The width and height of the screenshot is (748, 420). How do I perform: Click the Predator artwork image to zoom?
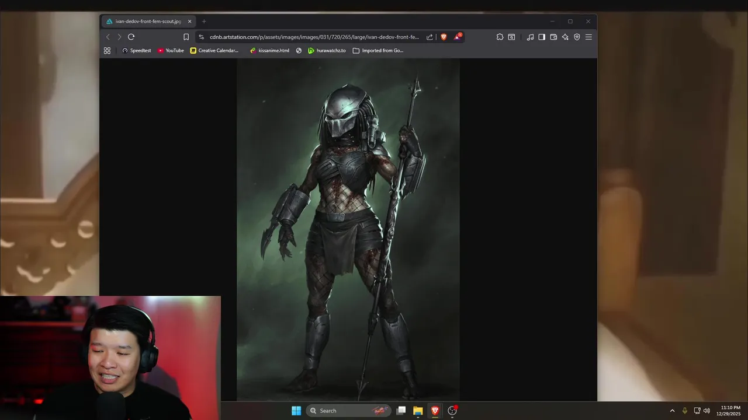[x=348, y=230]
